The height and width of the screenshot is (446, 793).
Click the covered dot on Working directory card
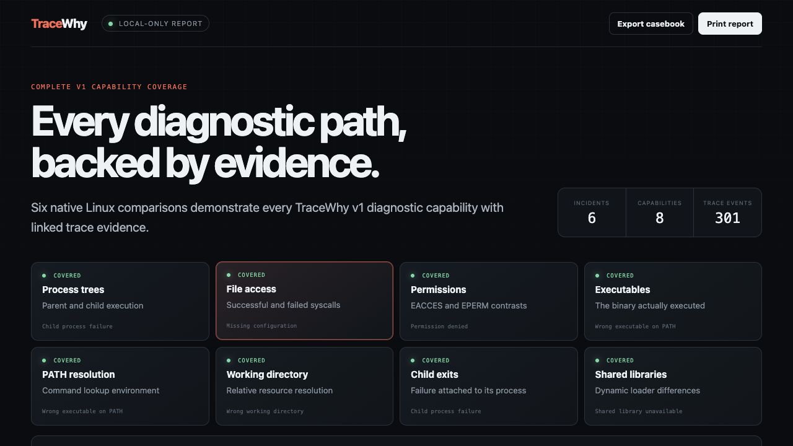click(x=229, y=360)
